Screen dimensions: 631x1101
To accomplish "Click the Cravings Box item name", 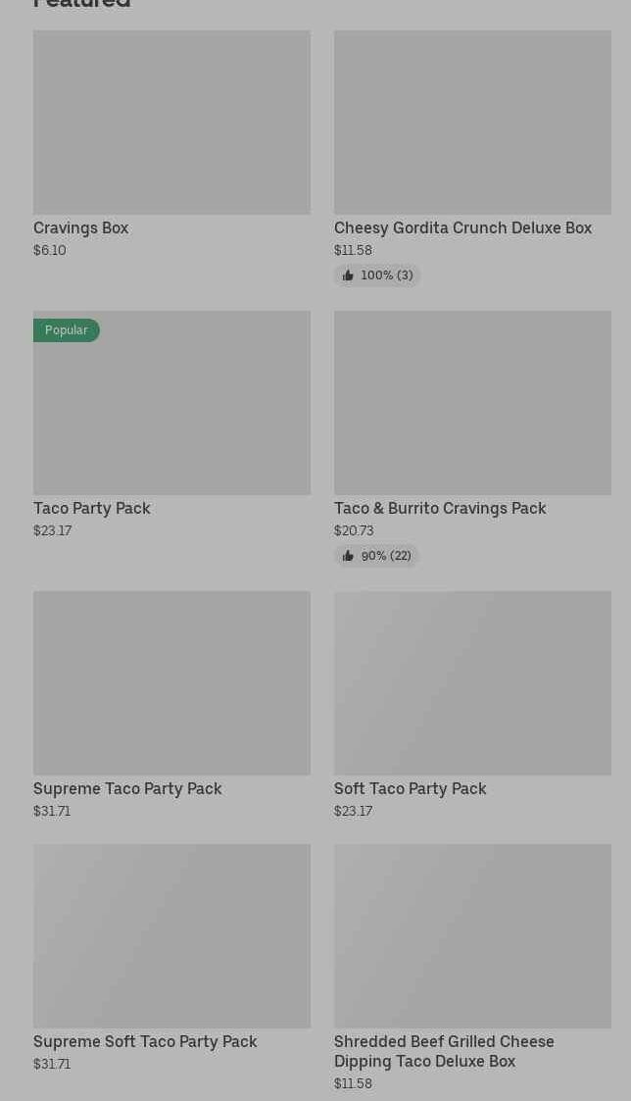I will point(81,227).
